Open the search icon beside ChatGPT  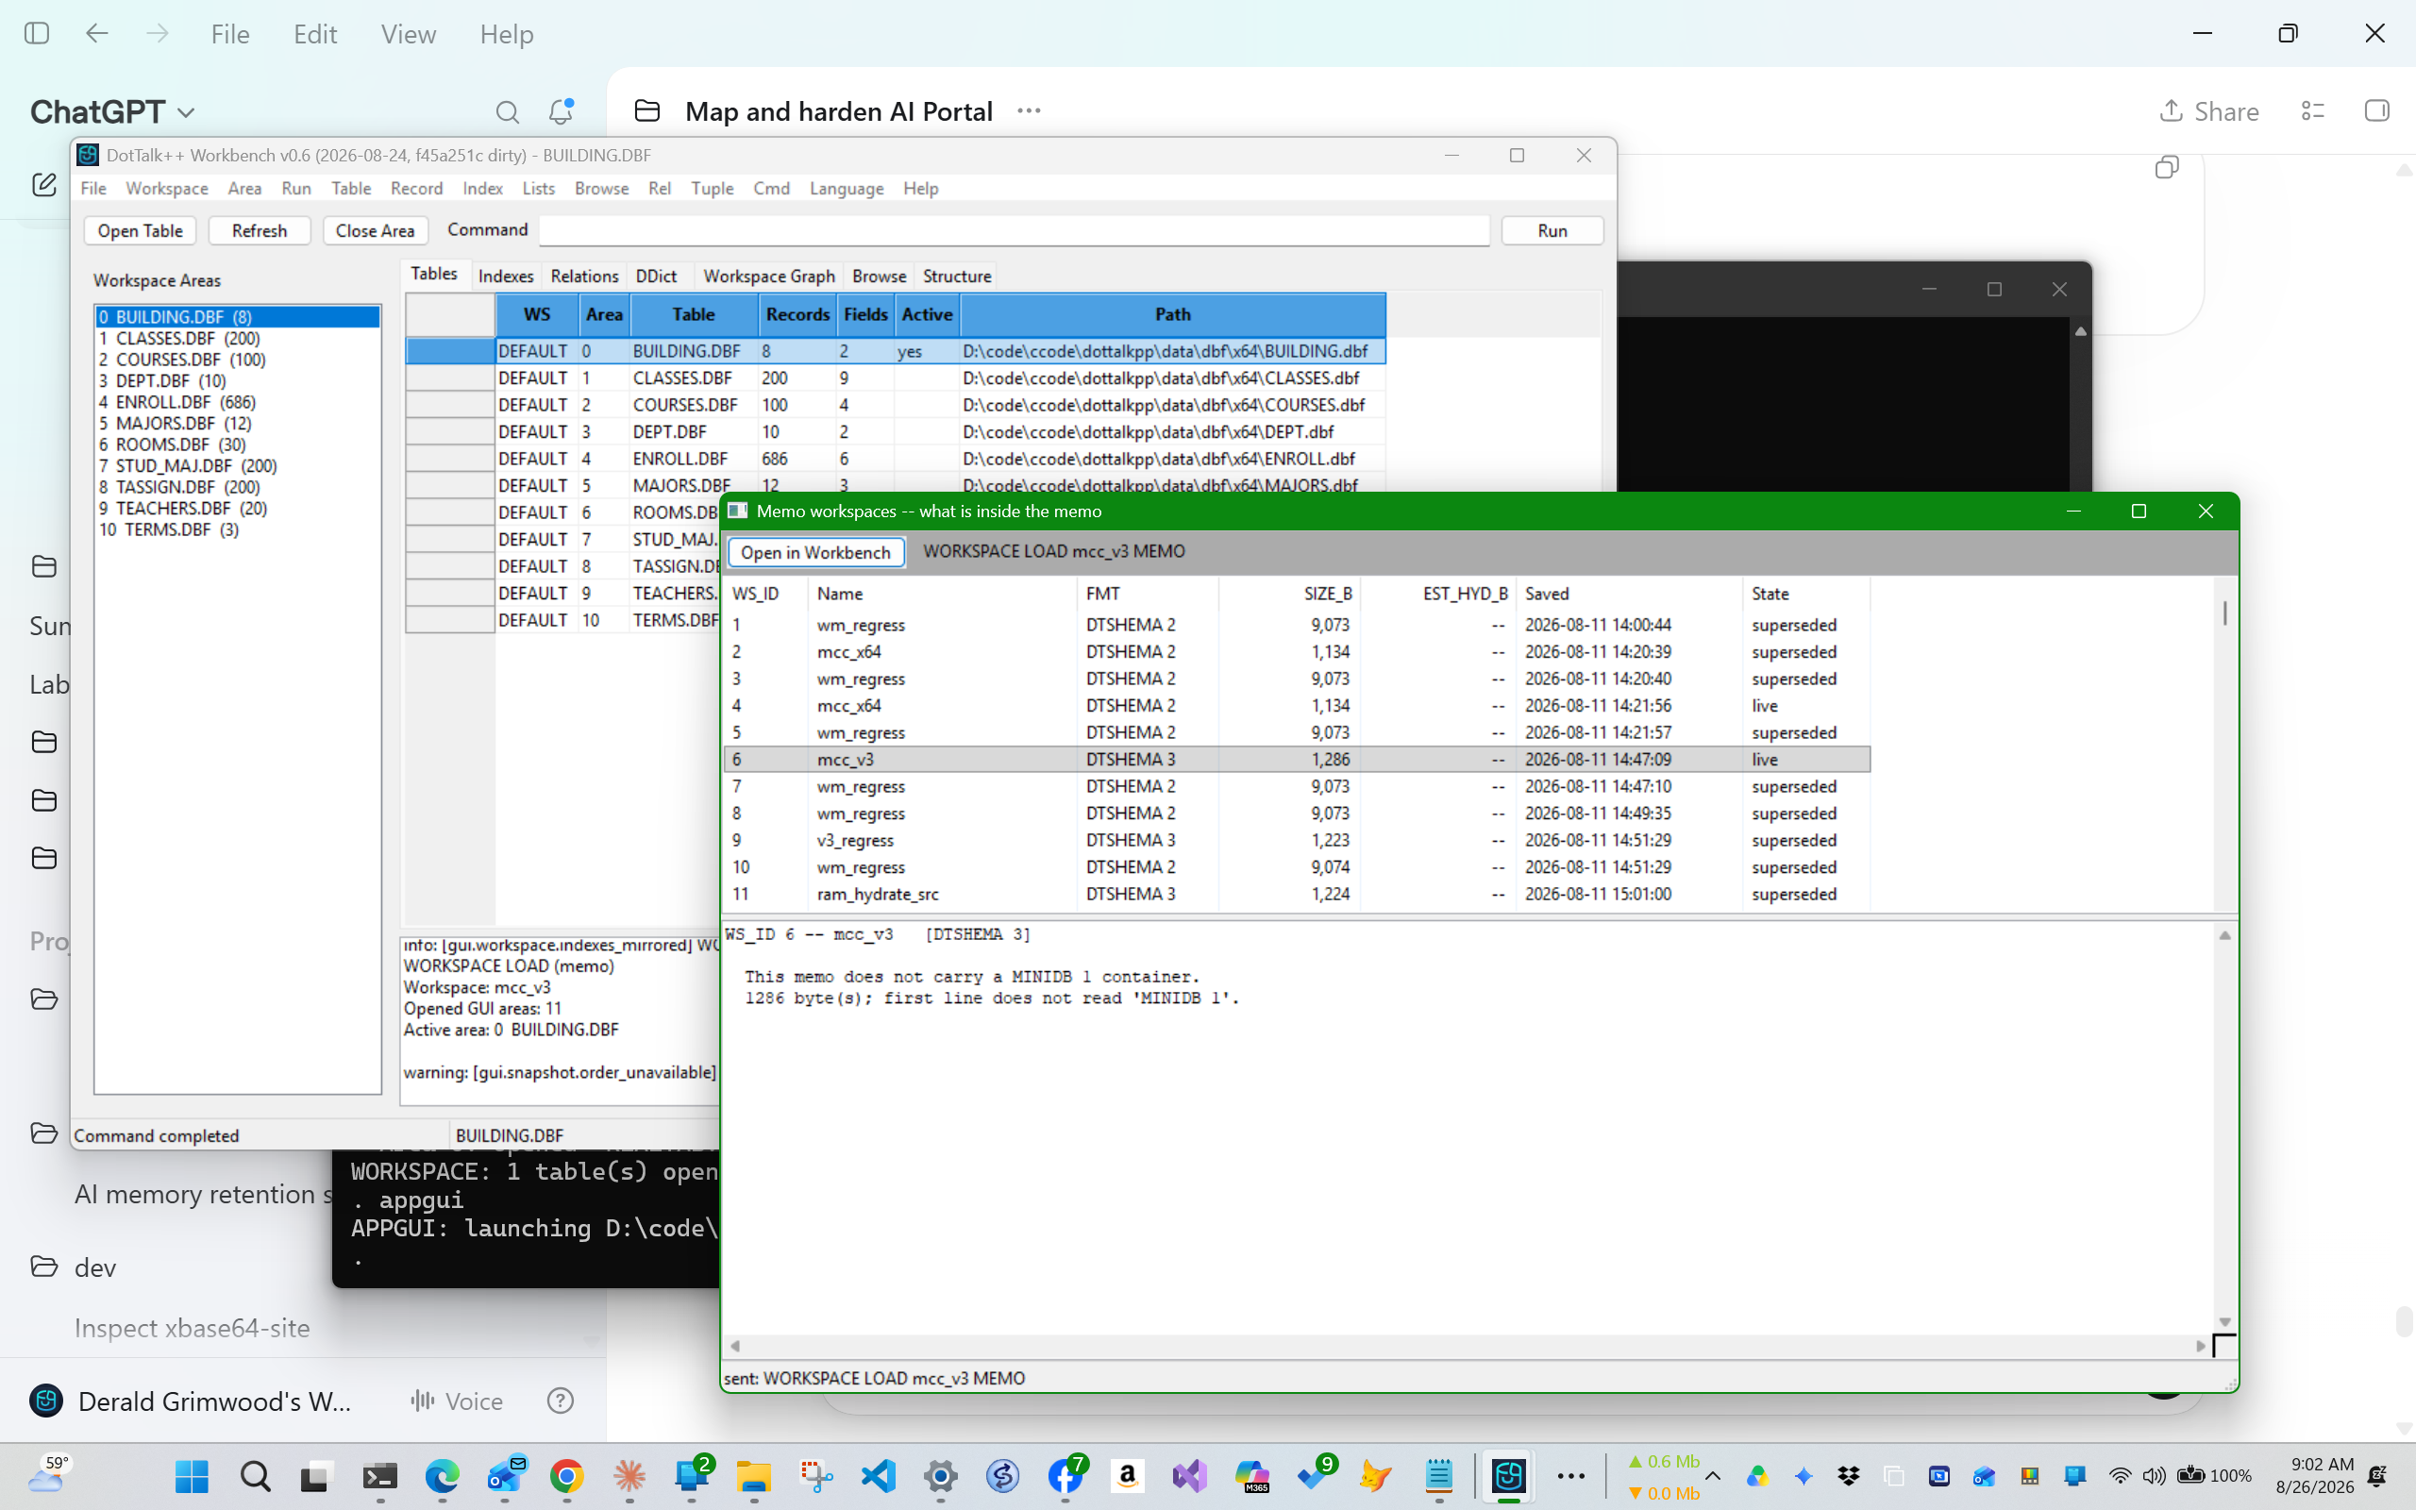507,112
